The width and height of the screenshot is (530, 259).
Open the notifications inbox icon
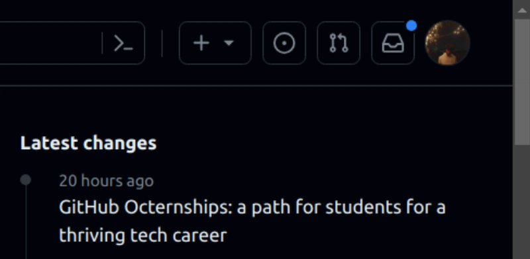[393, 43]
